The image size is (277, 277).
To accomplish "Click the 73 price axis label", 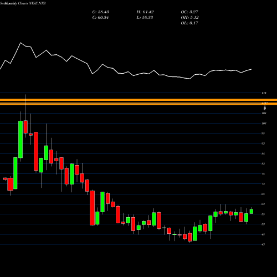I will point(263,184).
